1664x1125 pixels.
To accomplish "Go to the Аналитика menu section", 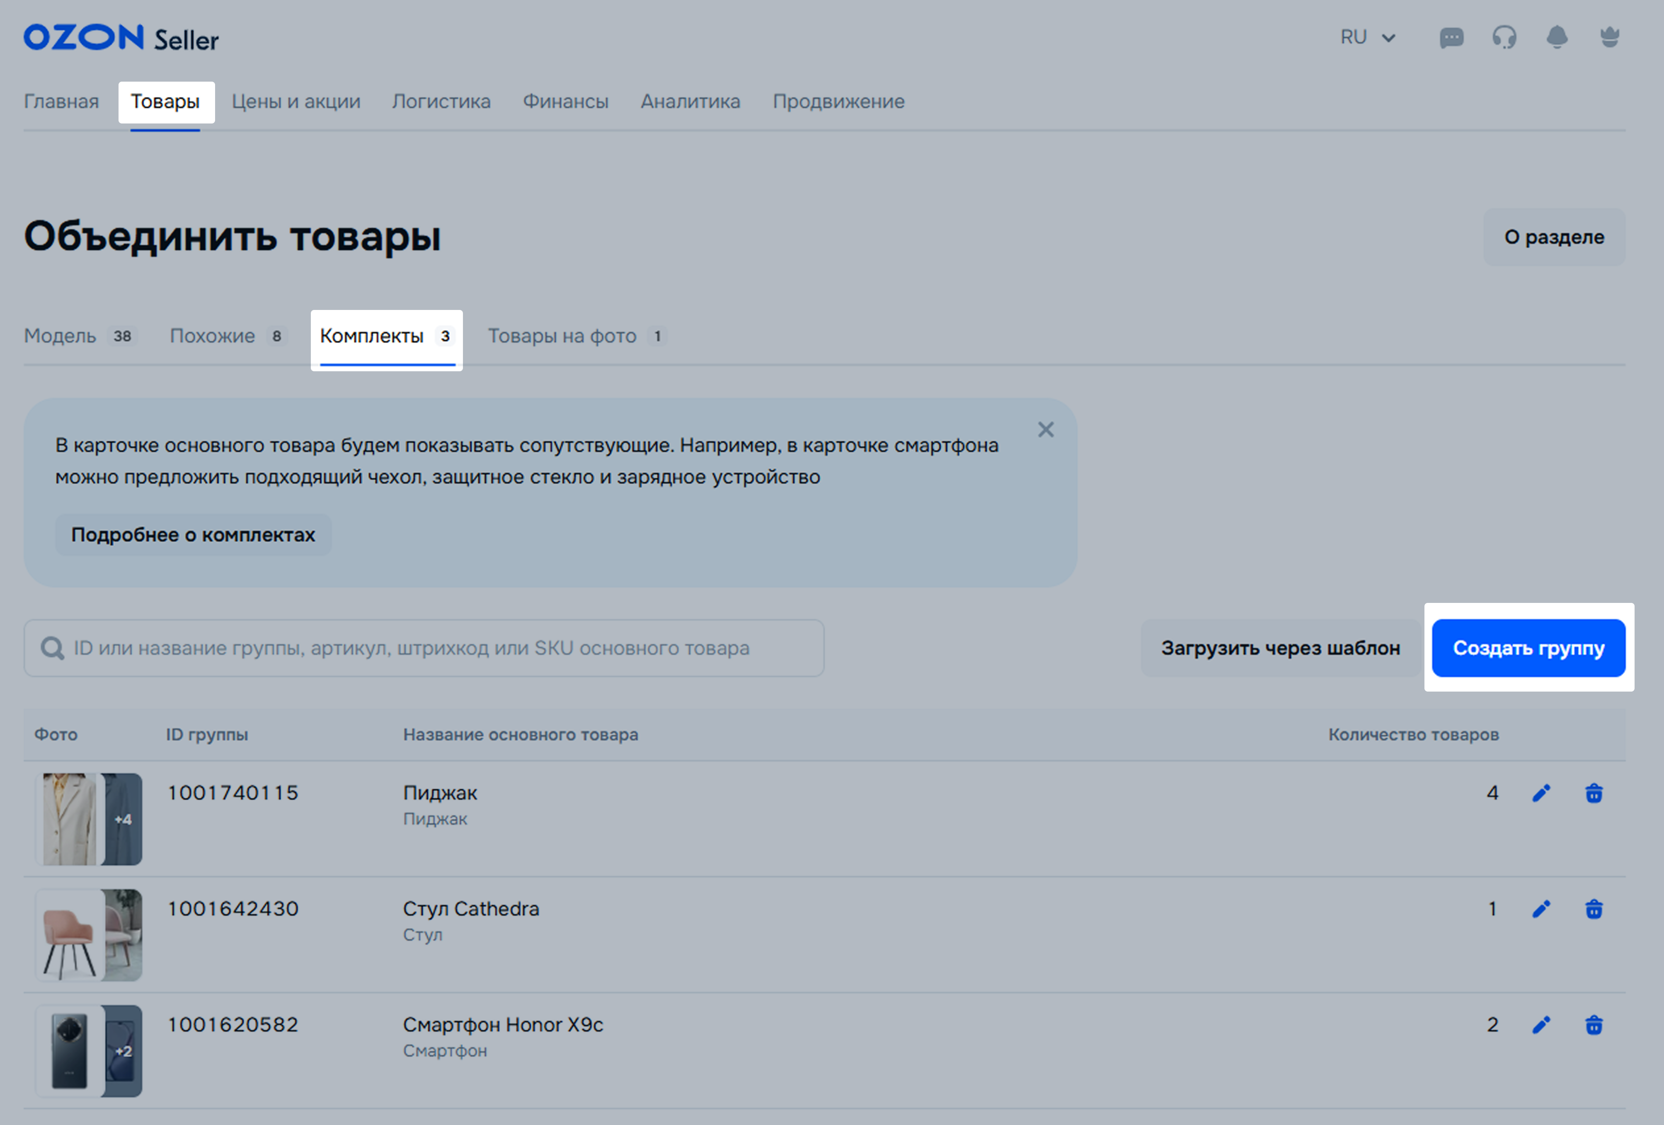I will pos(690,102).
